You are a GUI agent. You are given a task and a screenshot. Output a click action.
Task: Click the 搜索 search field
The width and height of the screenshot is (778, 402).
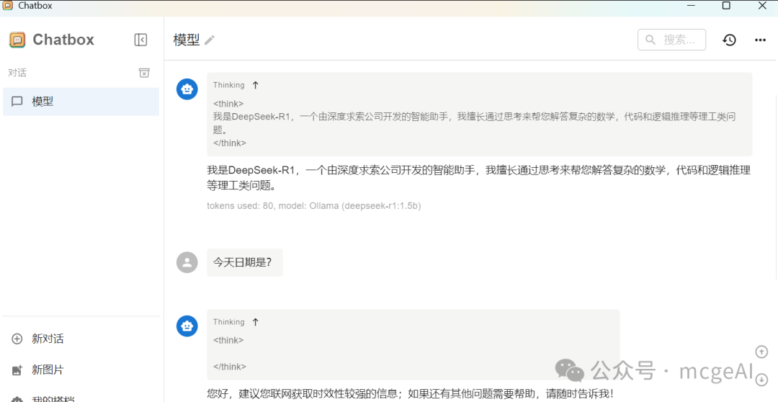(671, 40)
